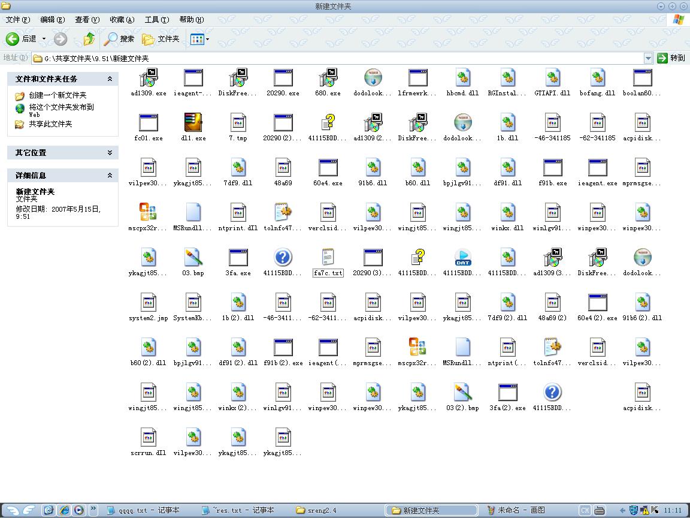
Task: Switch to qqqq.txt Notepad taskbar window
Action: (143, 510)
